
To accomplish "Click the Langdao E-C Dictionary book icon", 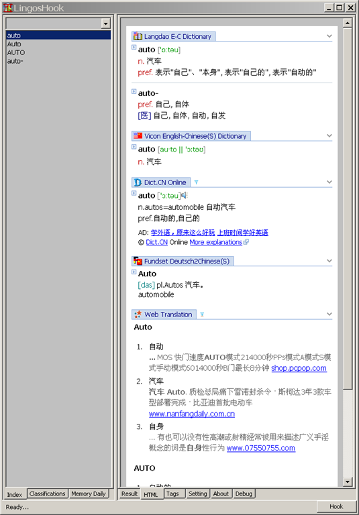I will coord(138,36).
